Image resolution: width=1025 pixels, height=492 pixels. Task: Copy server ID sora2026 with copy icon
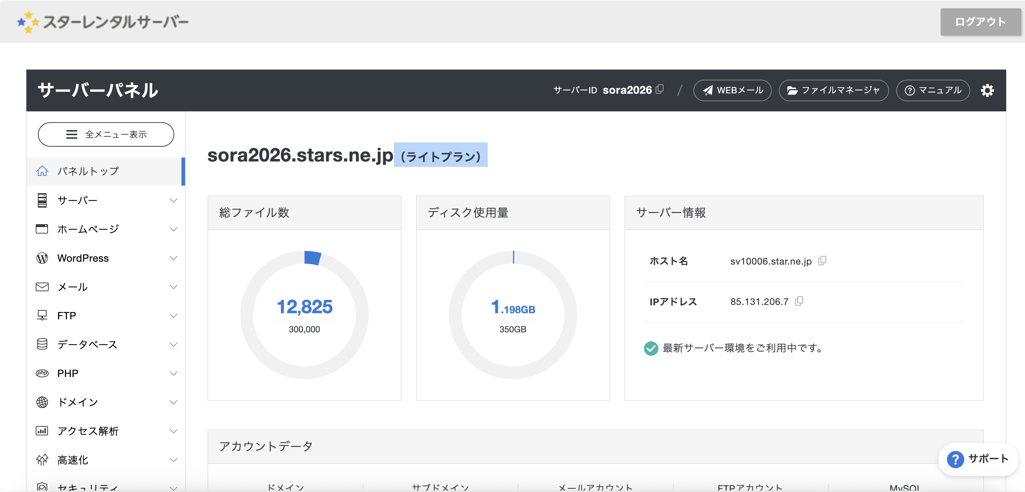tap(660, 89)
